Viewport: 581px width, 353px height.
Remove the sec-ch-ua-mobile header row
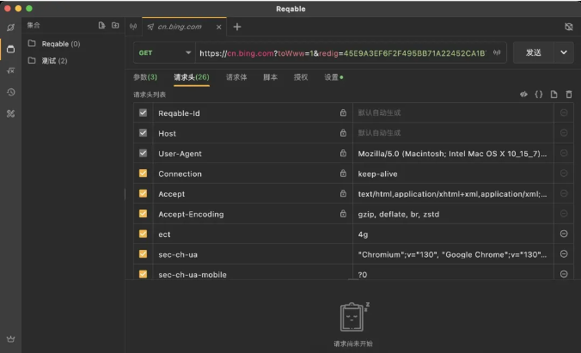point(564,274)
